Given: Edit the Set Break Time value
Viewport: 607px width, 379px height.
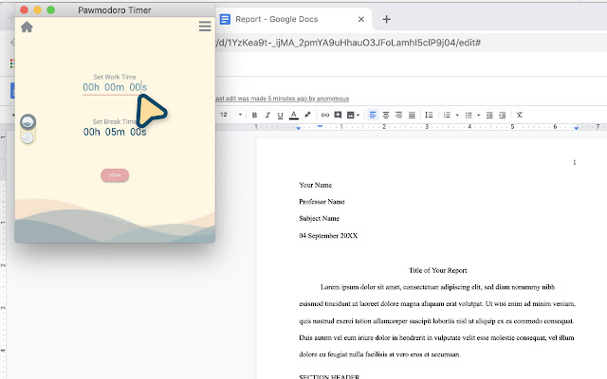Looking at the screenshot, I should click(x=115, y=132).
